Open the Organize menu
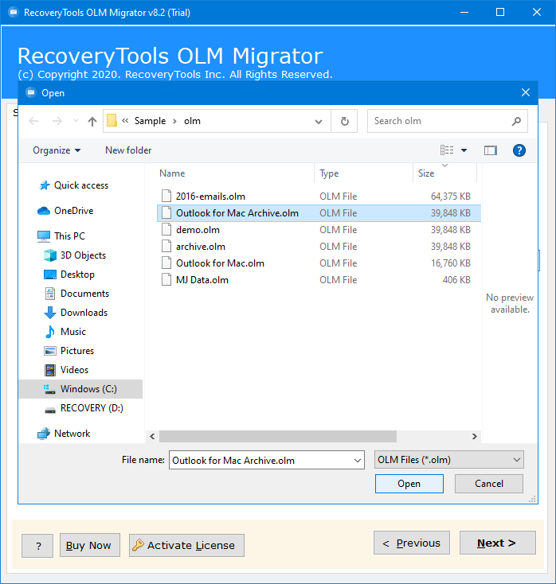Screen dimensions: 556x584 pyautogui.click(x=57, y=150)
